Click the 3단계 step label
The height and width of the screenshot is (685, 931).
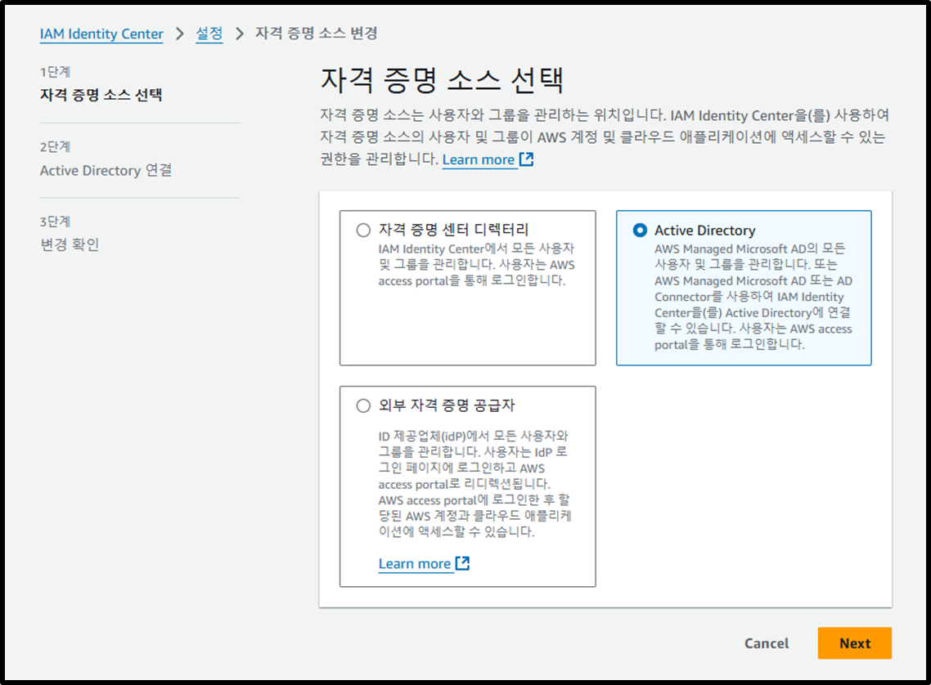coord(55,222)
